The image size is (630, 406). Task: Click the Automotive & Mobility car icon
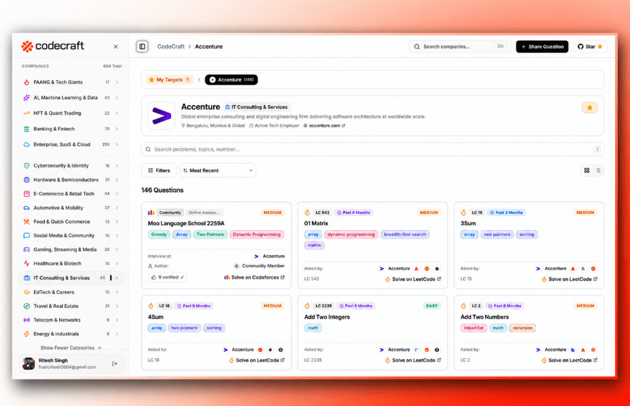pyautogui.click(x=26, y=208)
